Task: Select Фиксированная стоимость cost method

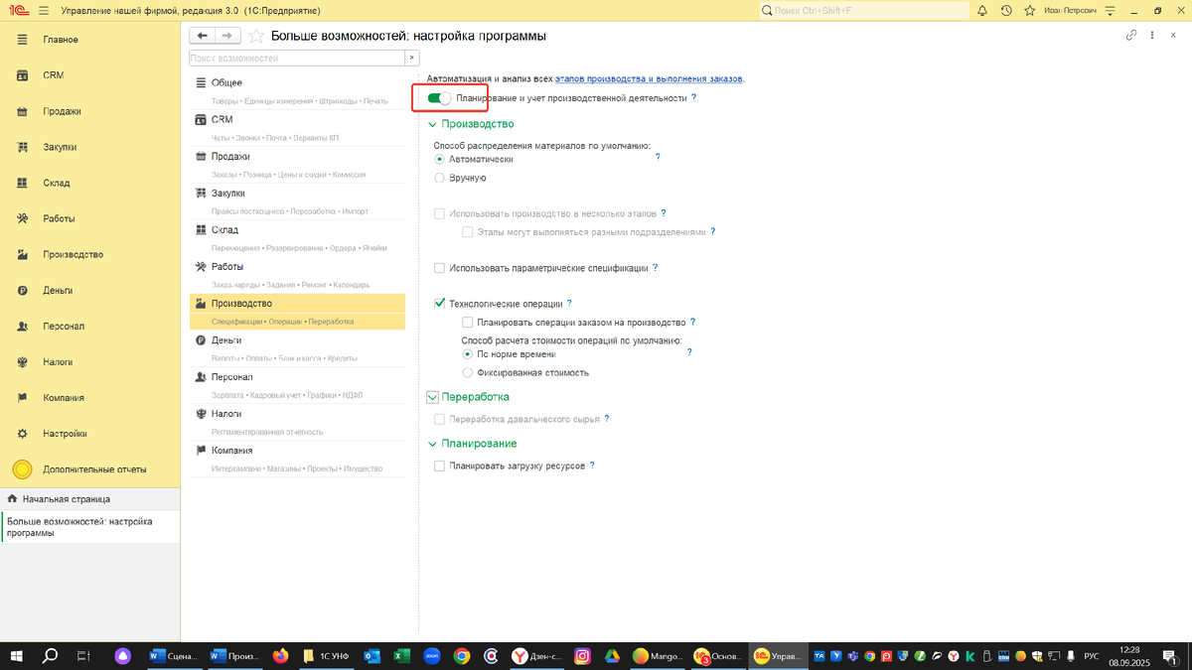Action: [468, 373]
